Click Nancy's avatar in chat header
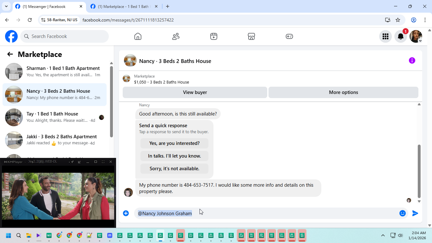432x243 pixels. tap(130, 60)
